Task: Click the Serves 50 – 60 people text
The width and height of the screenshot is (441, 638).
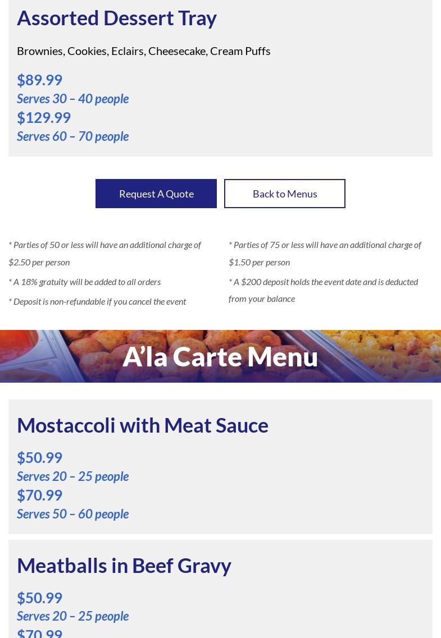Action: 72,514
